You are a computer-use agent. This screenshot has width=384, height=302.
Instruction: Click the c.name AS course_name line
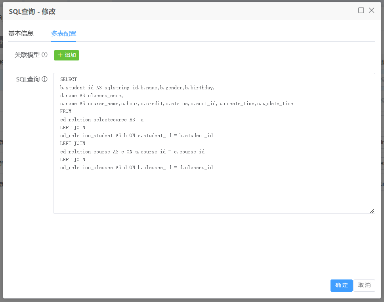pos(176,104)
